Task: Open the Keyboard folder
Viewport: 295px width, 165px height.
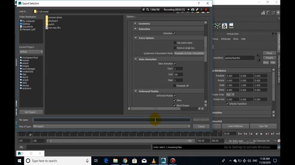Action: 52,21
